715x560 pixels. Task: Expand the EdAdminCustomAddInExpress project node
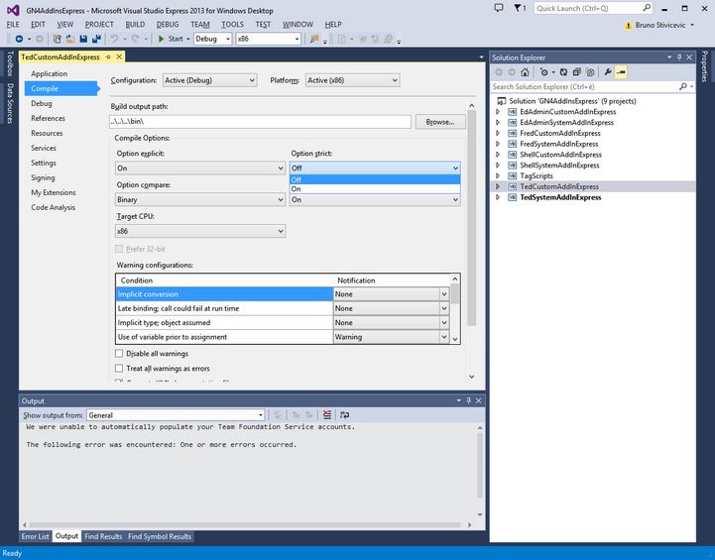coord(498,112)
